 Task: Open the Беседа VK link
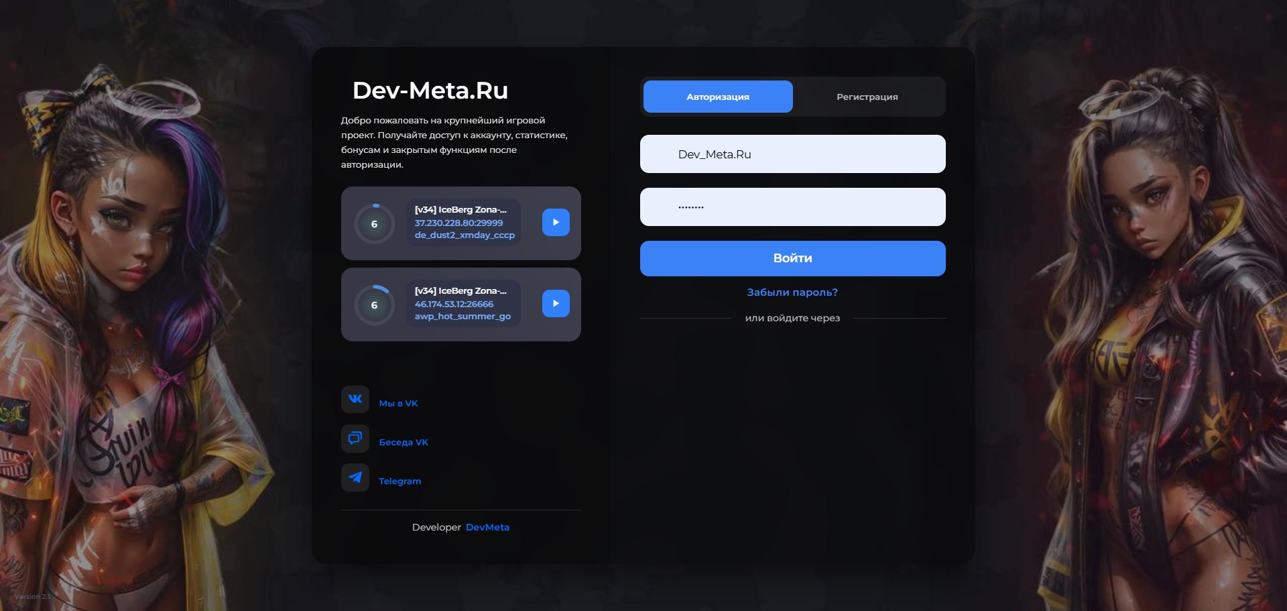point(404,443)
